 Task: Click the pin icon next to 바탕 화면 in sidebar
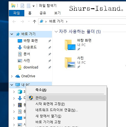50,41
